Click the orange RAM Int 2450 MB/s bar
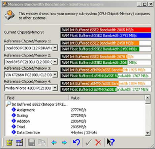The height and width of the screenshot is (149, 155). point(106,43)
